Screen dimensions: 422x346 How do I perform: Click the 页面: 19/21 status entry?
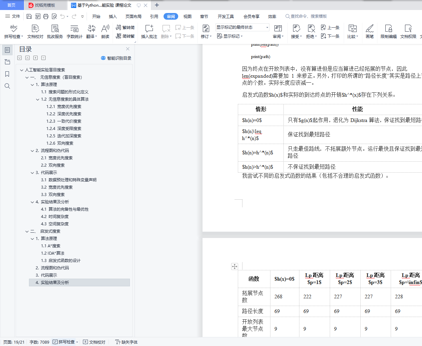tap(14, 342)
